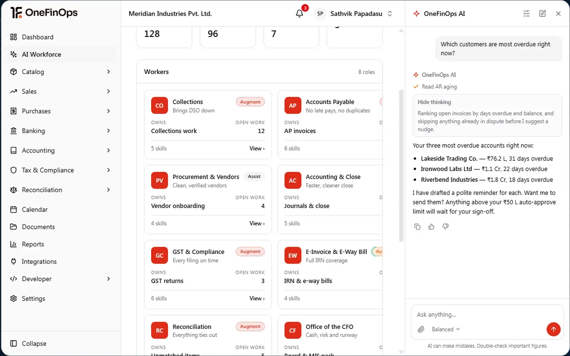Expand the Sales menu chevron
570x356 pixels.
click(x=108, y=91)
